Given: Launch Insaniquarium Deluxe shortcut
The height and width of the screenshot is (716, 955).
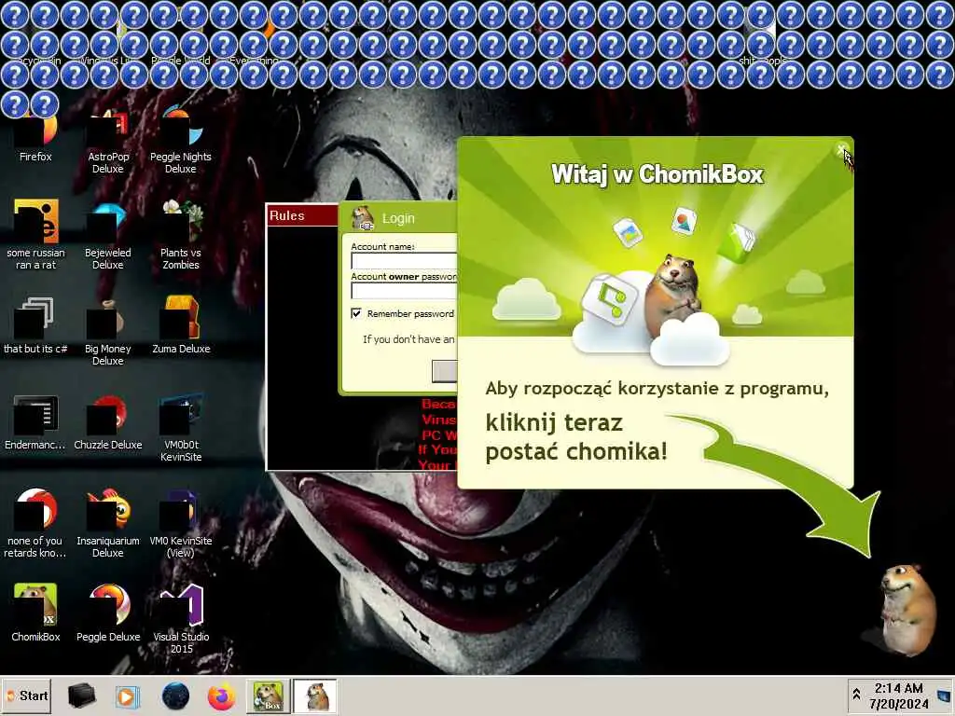Looking at the screenshot, I should [x=108, y=524].
